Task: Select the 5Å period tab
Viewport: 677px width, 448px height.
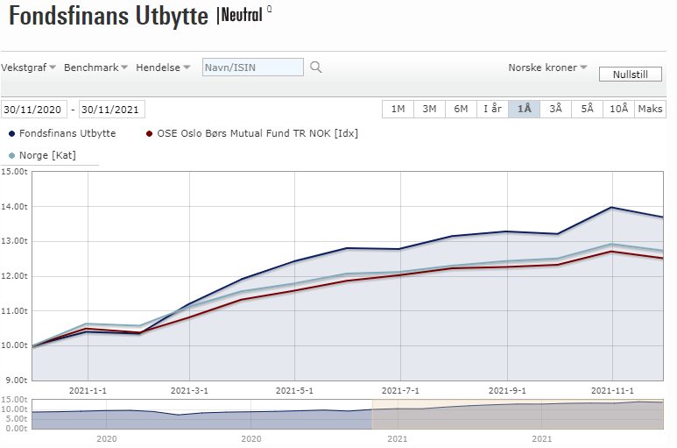Action: [x=587, y=109]
